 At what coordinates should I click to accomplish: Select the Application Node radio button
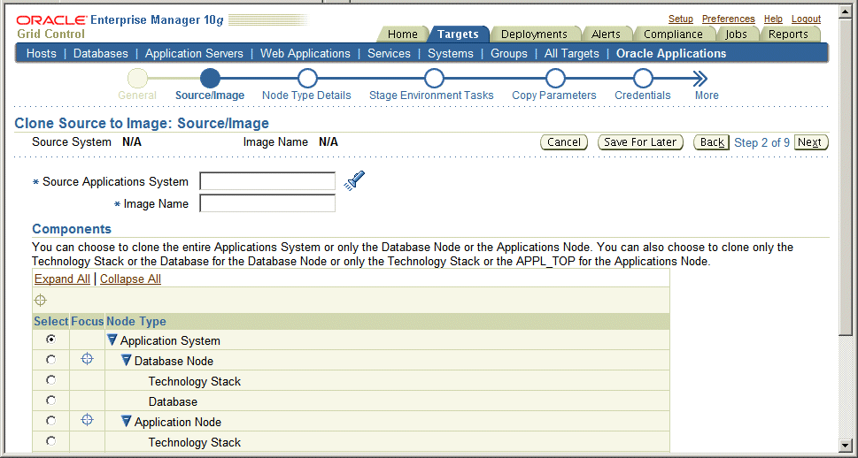(50, 420)
